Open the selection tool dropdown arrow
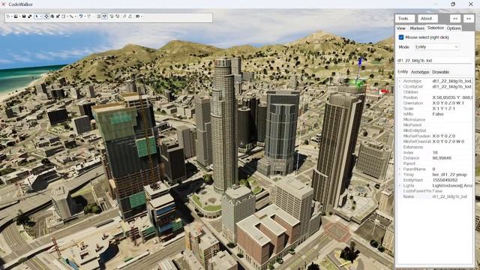The height and width of the screenshot is (270, 480). (x=40, y=16)
